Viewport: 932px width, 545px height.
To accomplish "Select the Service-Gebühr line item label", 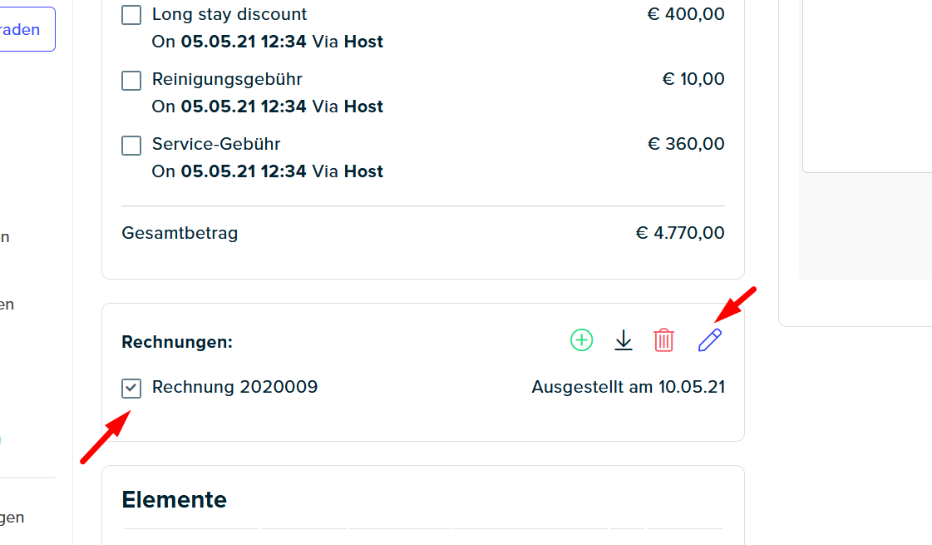I will tap(216, 144).
